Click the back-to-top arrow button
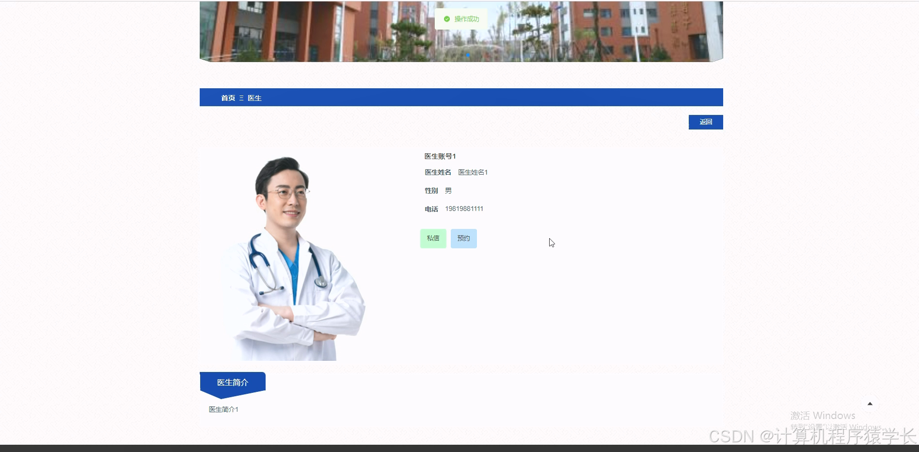 (870, 404)
